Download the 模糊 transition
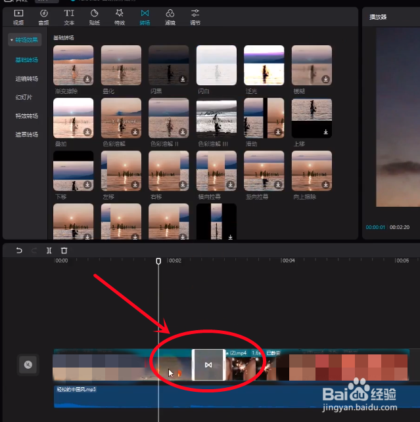The width and height of the screenshot is (420, 422). 325,79
